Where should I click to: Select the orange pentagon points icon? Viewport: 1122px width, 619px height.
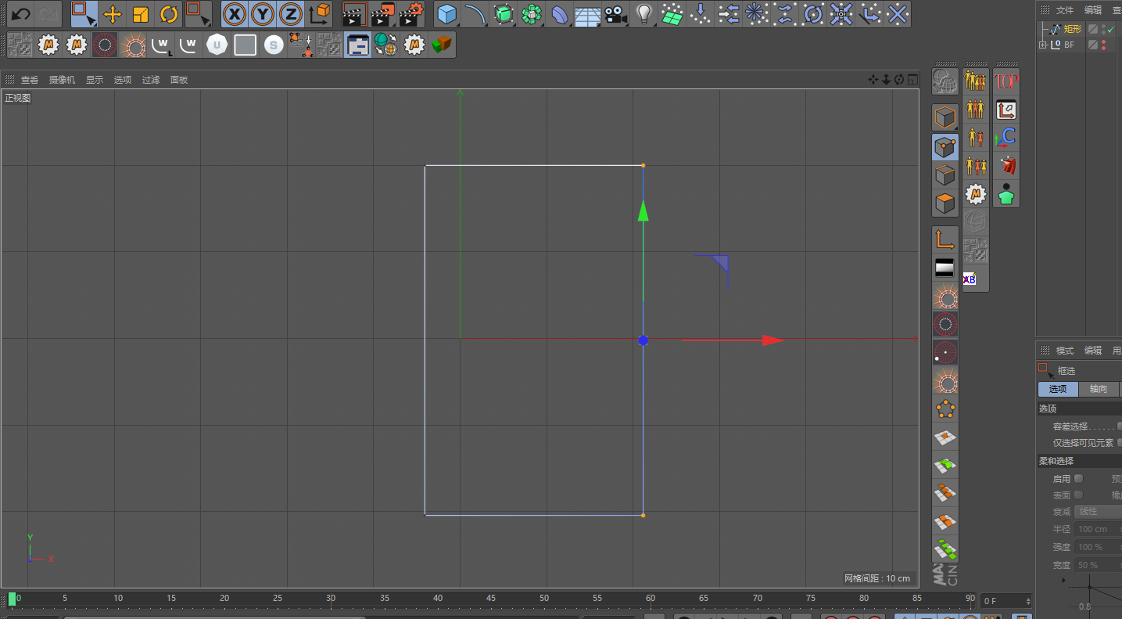click(x=946, y=409)
